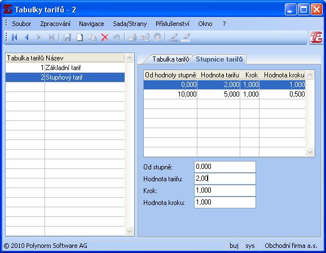Switch to the Tabulka tarifů tab
Screen dimensions: 326x253
170,59
